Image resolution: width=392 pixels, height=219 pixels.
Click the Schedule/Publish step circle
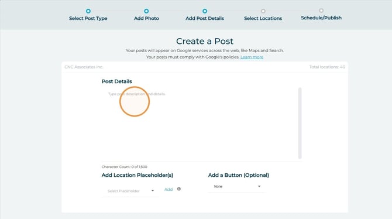pyautogui.click(x=321, y=11)
